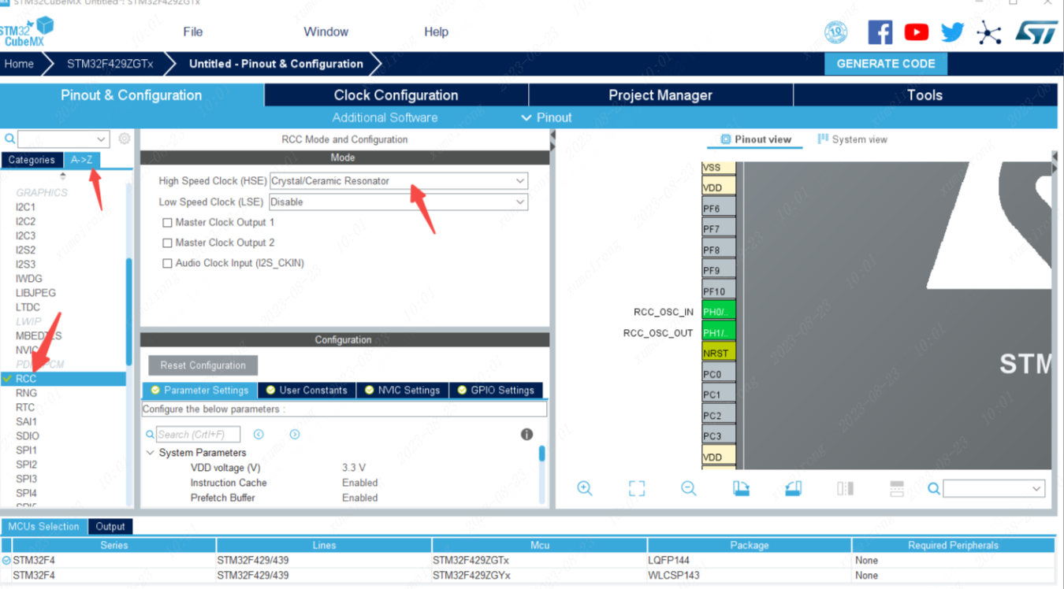
Task: Go to next parameter search result
Action: point(295,435)
